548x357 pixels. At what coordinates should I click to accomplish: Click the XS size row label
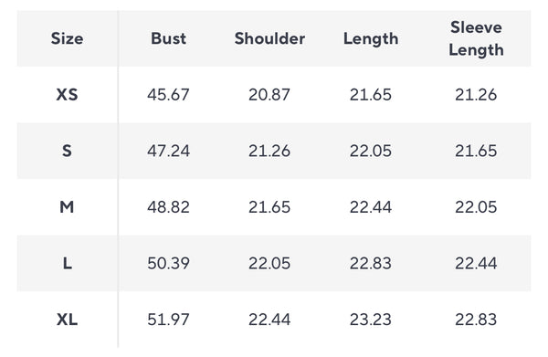coord(67,95)
